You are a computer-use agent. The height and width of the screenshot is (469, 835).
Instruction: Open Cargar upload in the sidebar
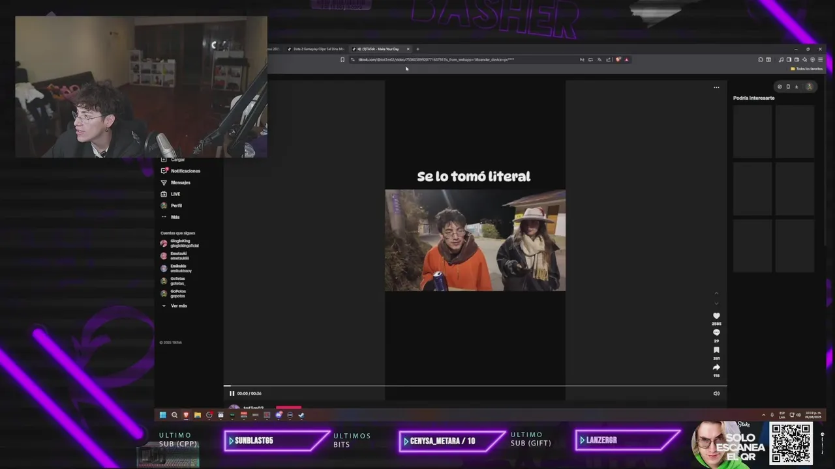tap(173, 160)
